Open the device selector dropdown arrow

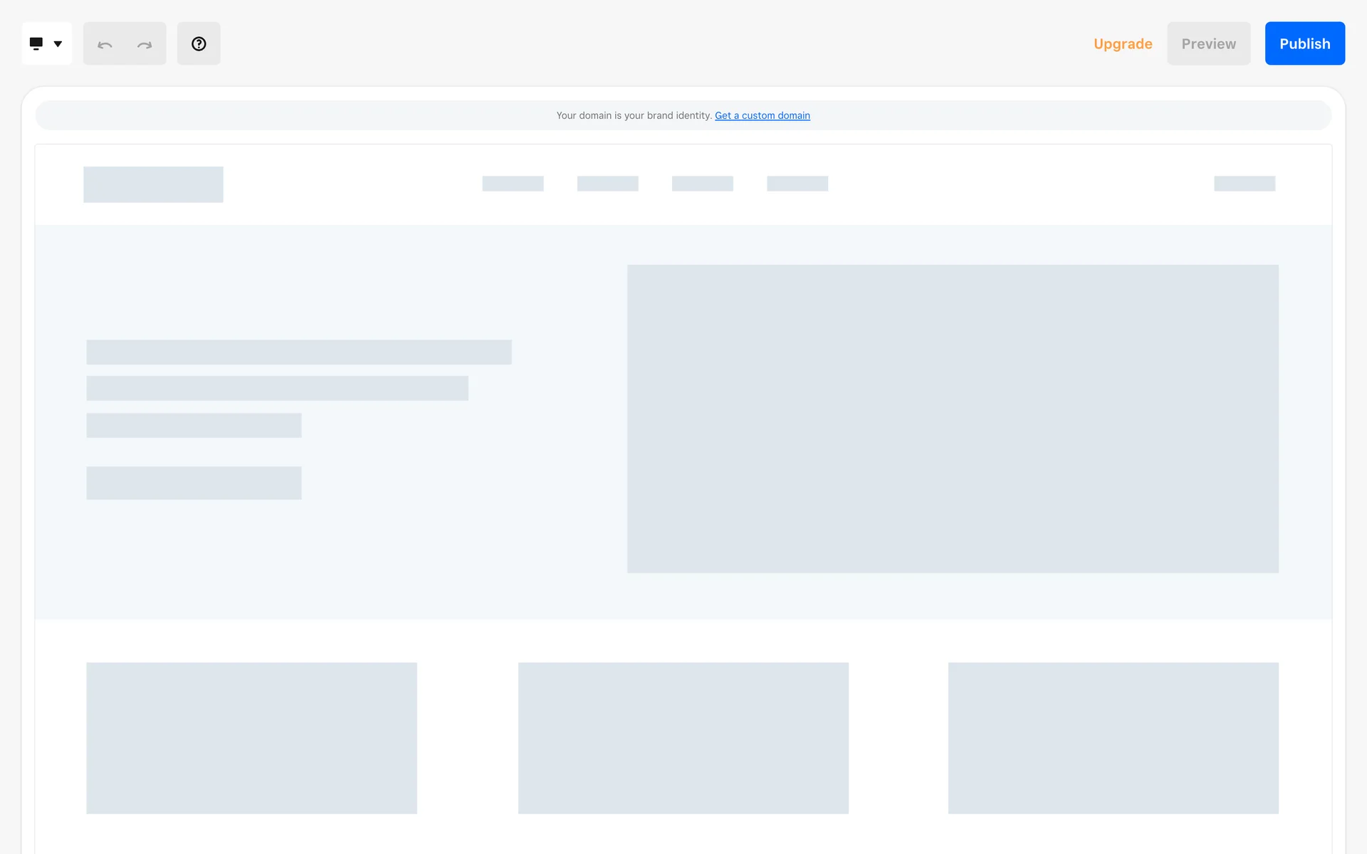click(x=58, y=44)
